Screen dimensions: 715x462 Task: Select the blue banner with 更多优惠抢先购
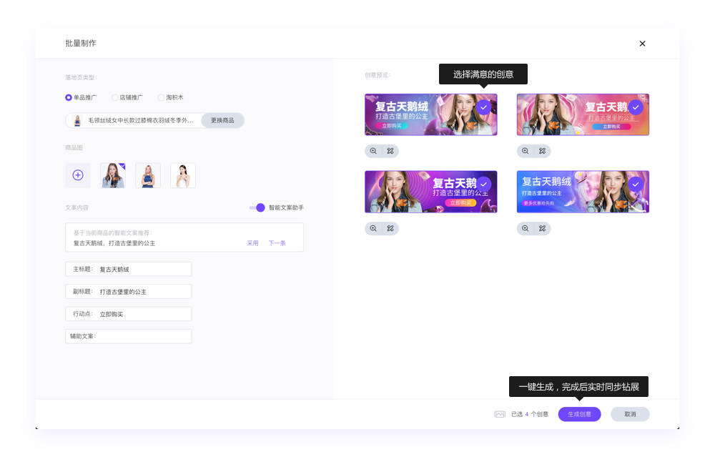click(583, 192)
